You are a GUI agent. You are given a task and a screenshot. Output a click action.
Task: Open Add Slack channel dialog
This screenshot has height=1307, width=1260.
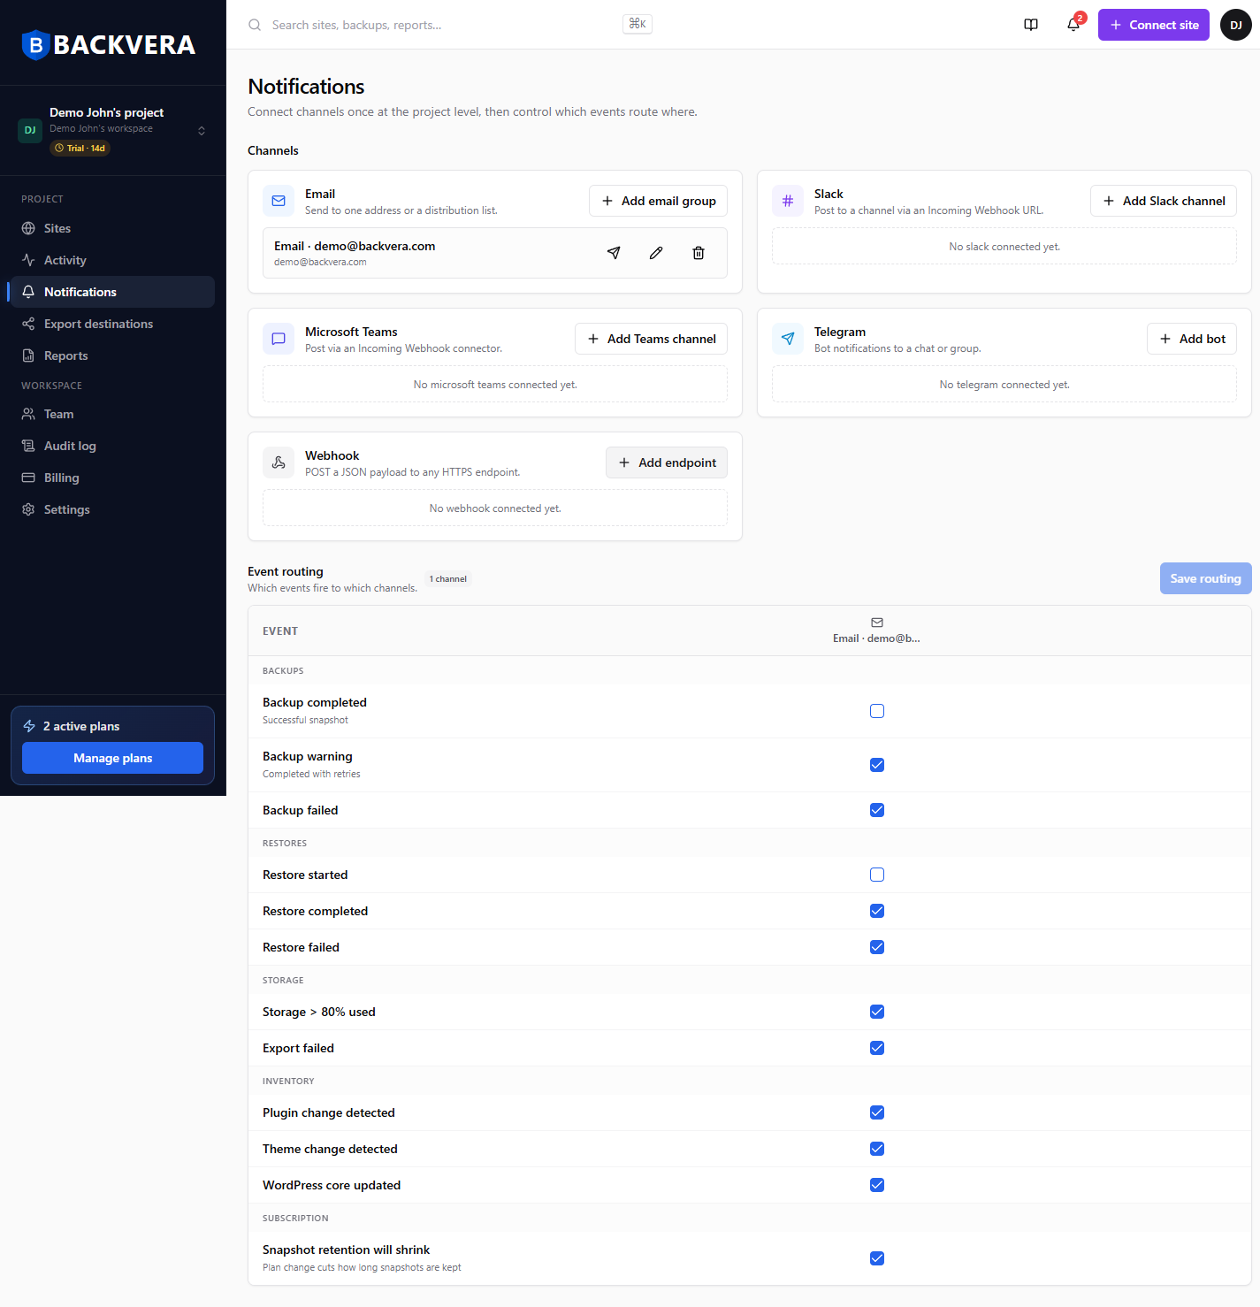point(1164,201)
